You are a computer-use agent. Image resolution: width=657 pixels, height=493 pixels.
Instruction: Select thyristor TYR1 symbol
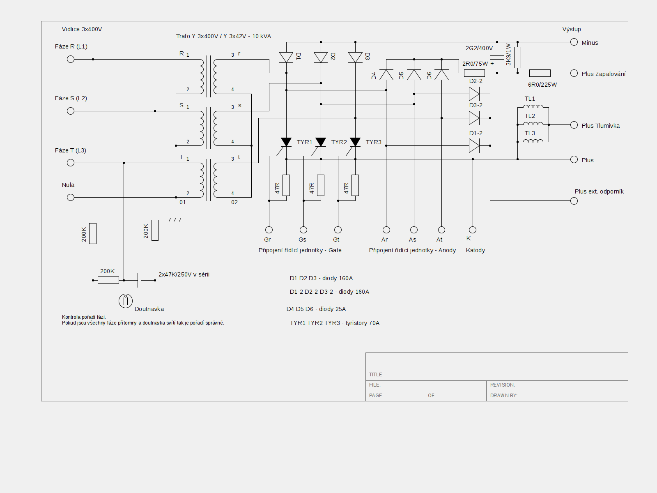point(286,142)
